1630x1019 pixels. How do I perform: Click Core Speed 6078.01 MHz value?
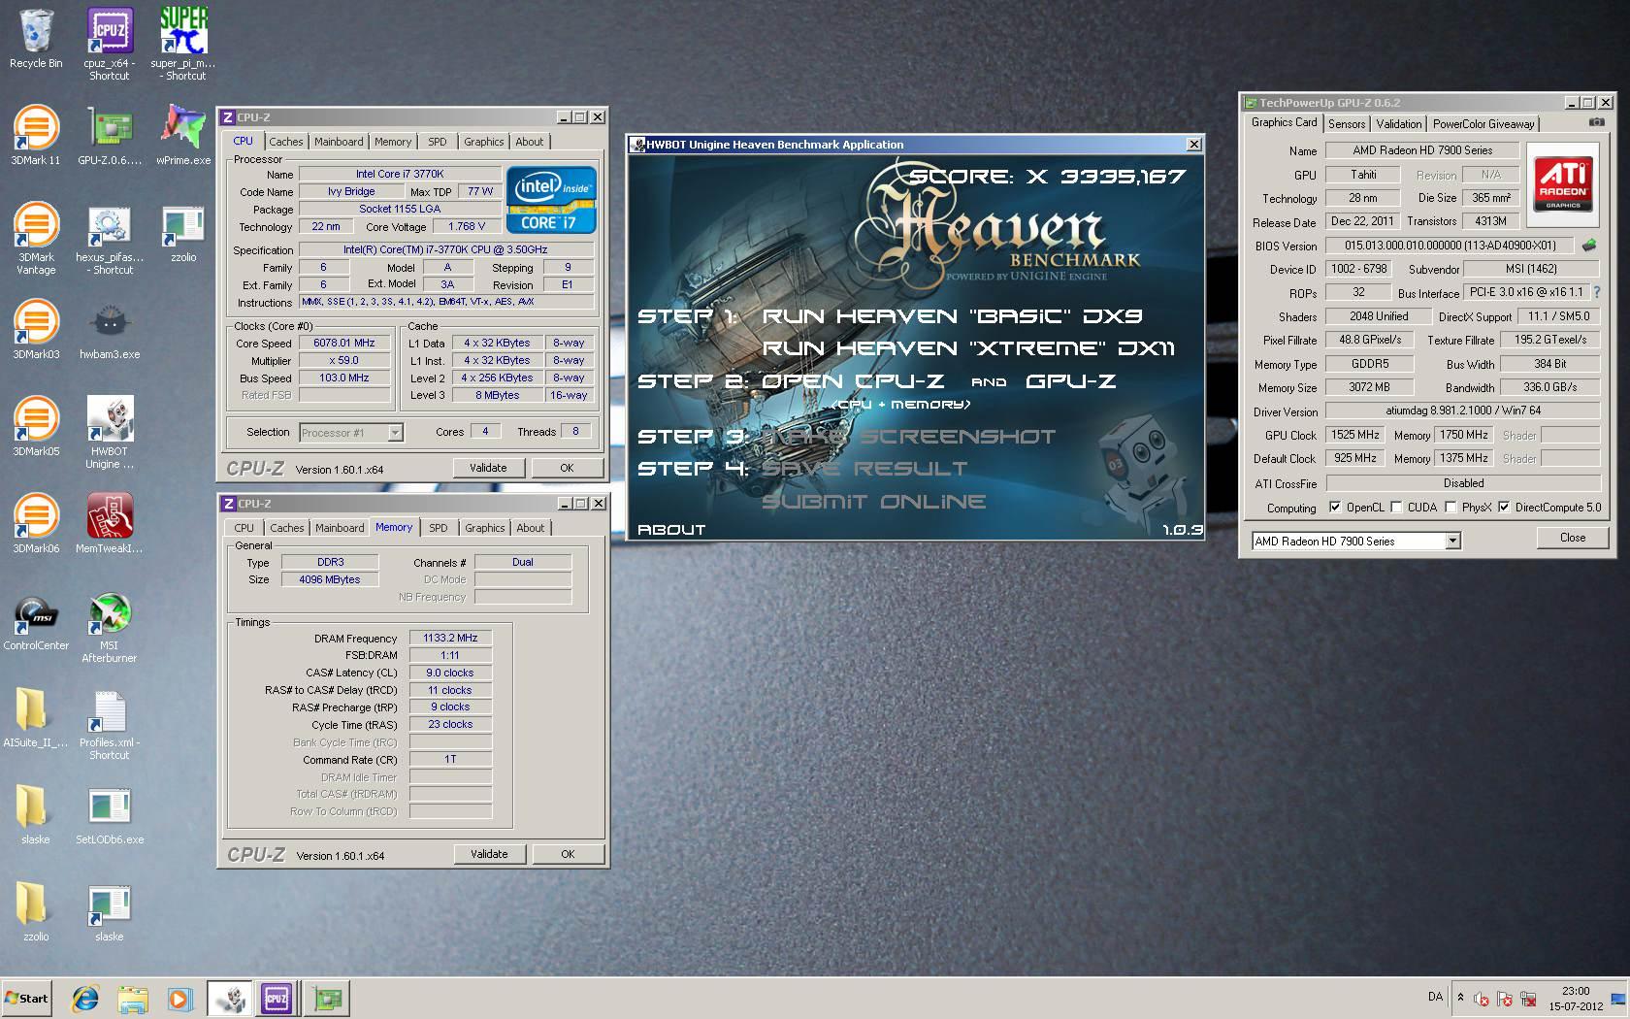point(344,343)
